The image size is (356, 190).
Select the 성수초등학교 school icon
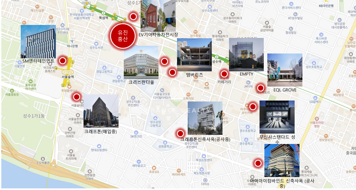tap(314, 63)
